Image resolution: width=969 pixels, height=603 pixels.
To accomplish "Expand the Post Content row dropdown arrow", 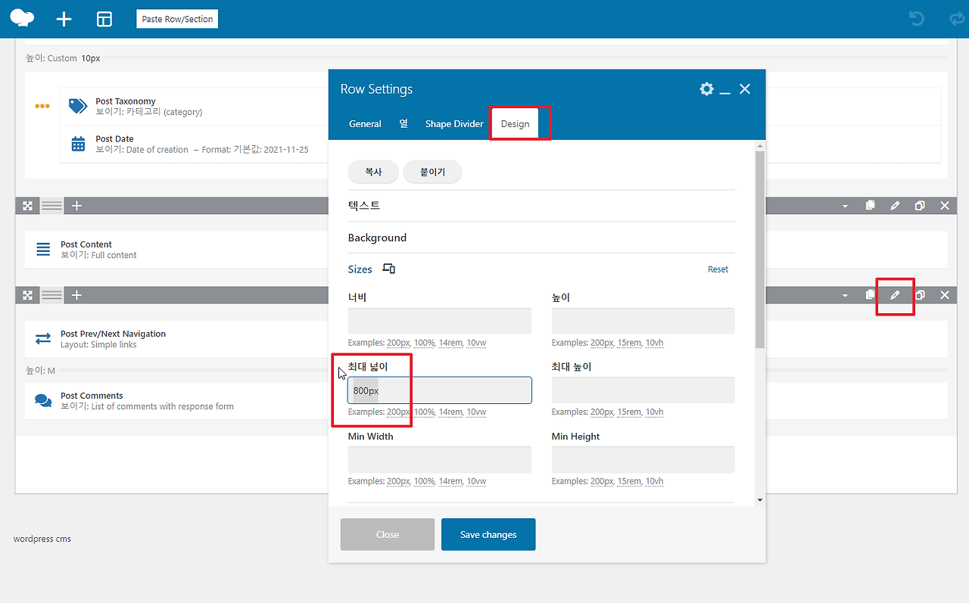I will tap(846, 207).
